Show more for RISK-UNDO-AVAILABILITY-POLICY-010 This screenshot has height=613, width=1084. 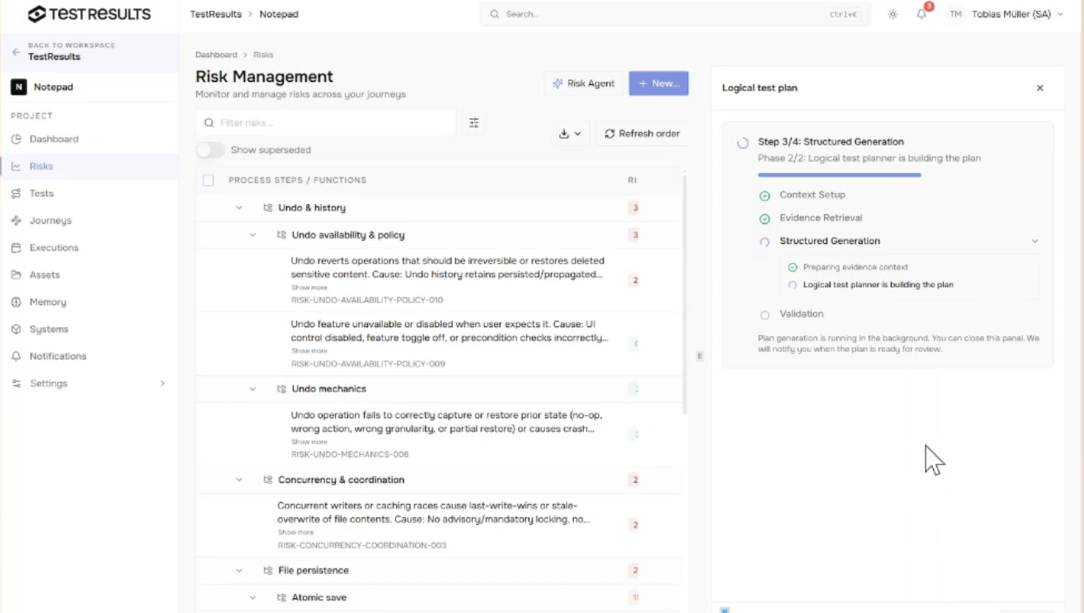tap(309, 287)
